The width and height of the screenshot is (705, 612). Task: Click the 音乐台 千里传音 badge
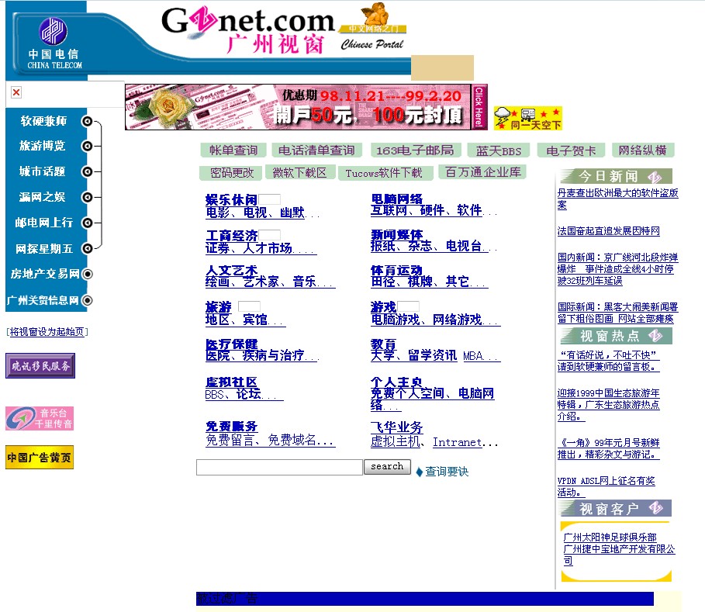(40, 418)
